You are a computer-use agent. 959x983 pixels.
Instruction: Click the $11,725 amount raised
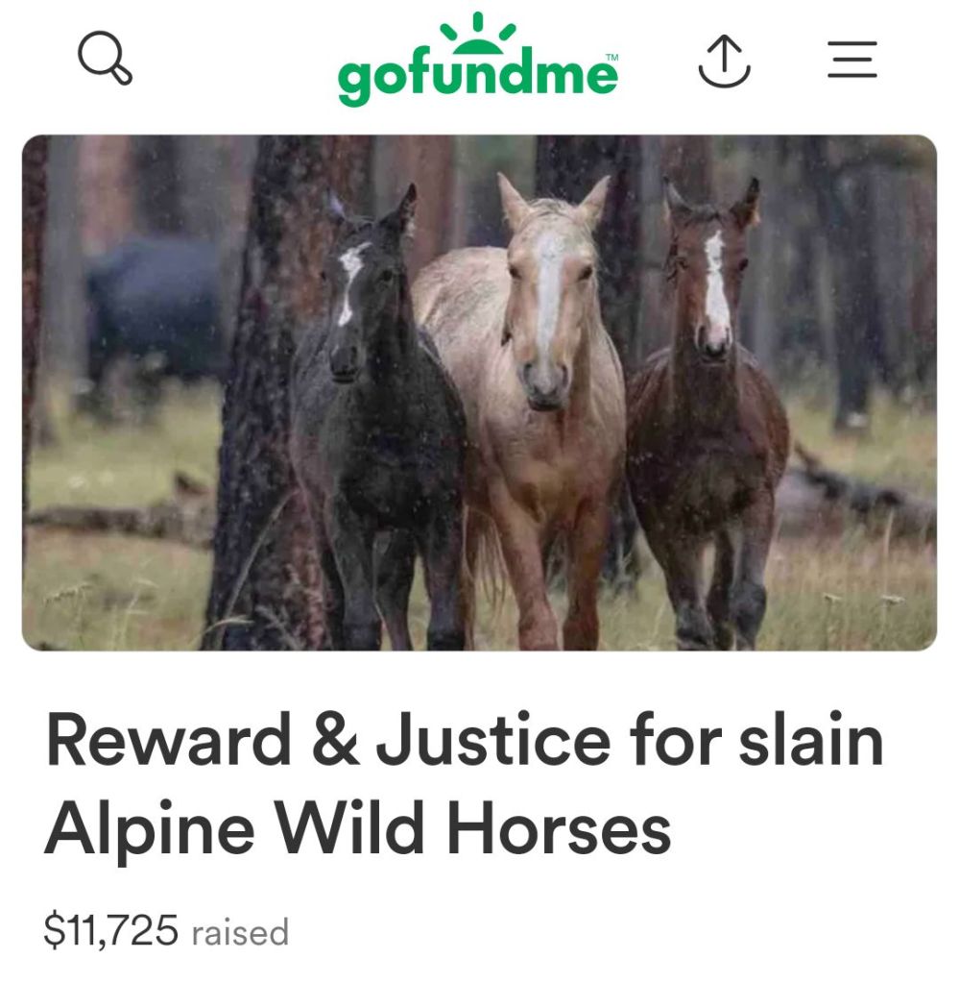pyautogui.click(x=110, y=930)
